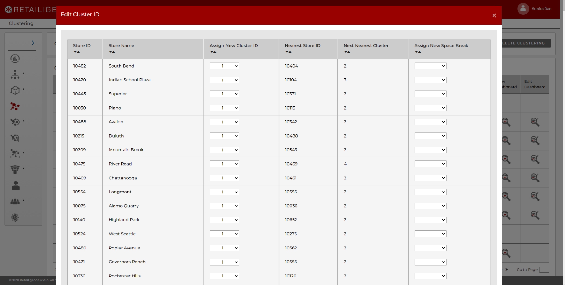Expand space break dropdown for Highland Park
The width and height of the screenshot is (565, 285).
[430, 220]
